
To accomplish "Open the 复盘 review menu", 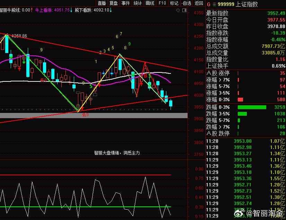I will click(114, 3).
